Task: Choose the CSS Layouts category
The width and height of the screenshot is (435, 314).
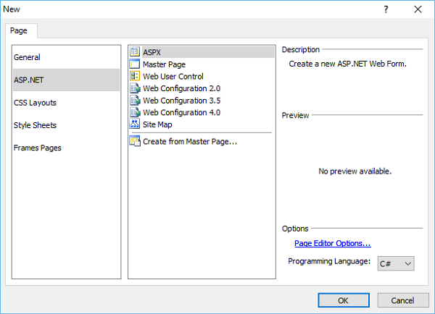Action: 35,103
